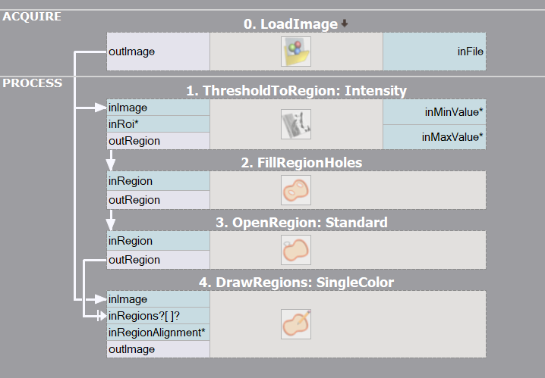Select the inMinValue* port of ThresholdToRegion

(x=434, y=112)
